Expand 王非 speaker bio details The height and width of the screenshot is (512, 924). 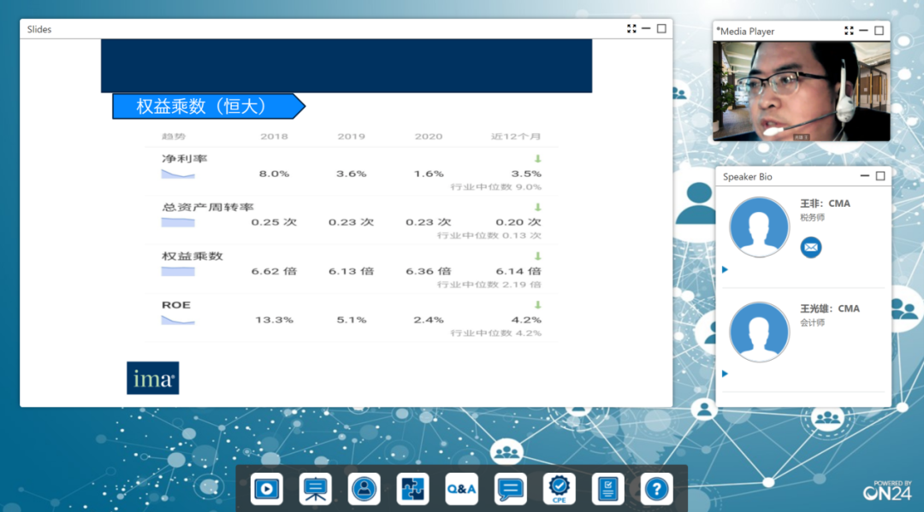[726, 269]
